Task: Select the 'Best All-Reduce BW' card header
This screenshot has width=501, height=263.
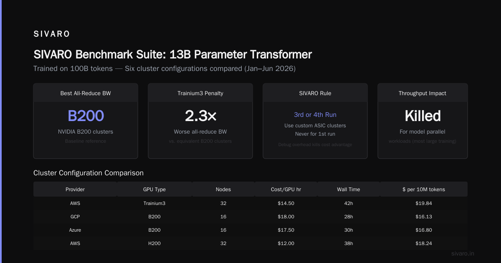Action: click(86, 93)
